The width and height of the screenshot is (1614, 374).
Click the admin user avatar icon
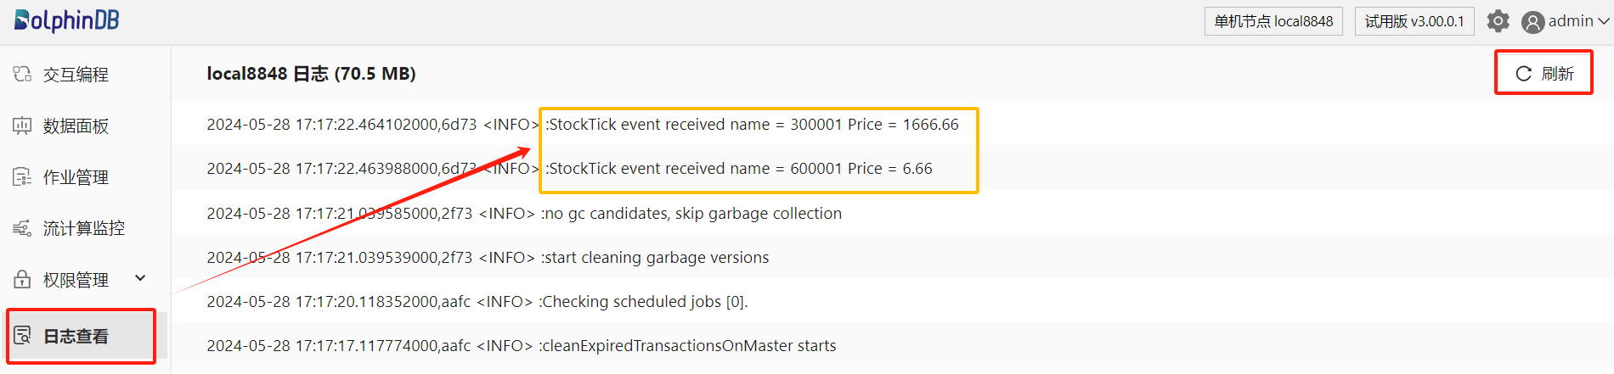pos(1532,22)
